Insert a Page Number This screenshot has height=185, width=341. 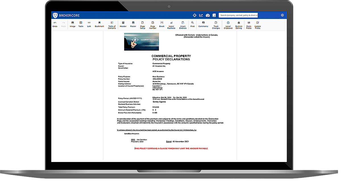tap(153, 25)
